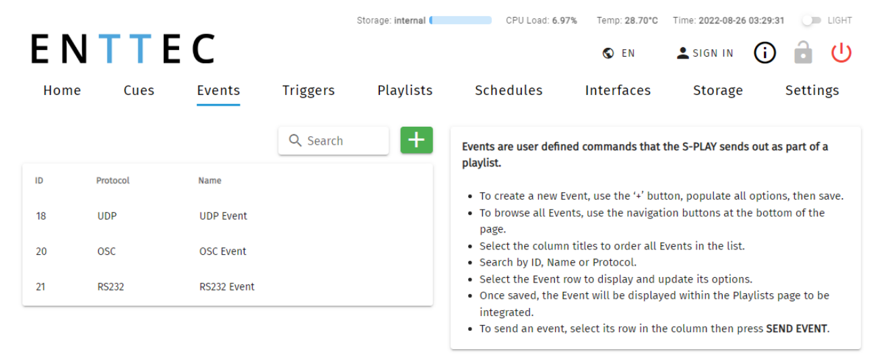The height and width of the screenshot is (364, 881).
Task: Switch to the Triggers tab
Action: coord(308,90)
